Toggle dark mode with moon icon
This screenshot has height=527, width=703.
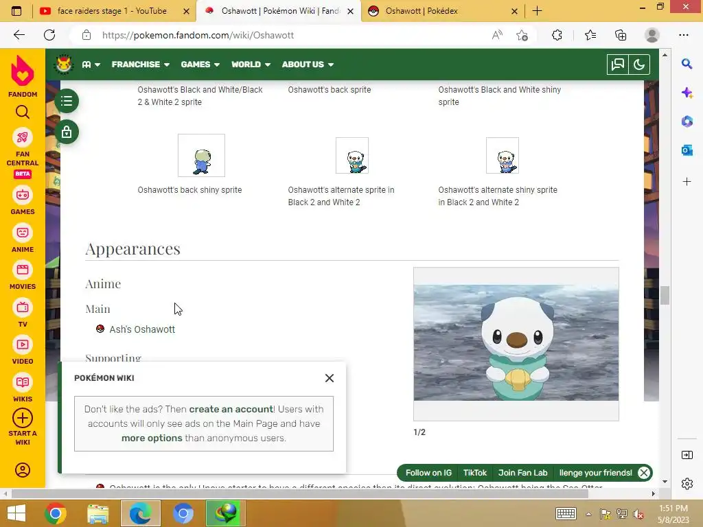(639, 65)
